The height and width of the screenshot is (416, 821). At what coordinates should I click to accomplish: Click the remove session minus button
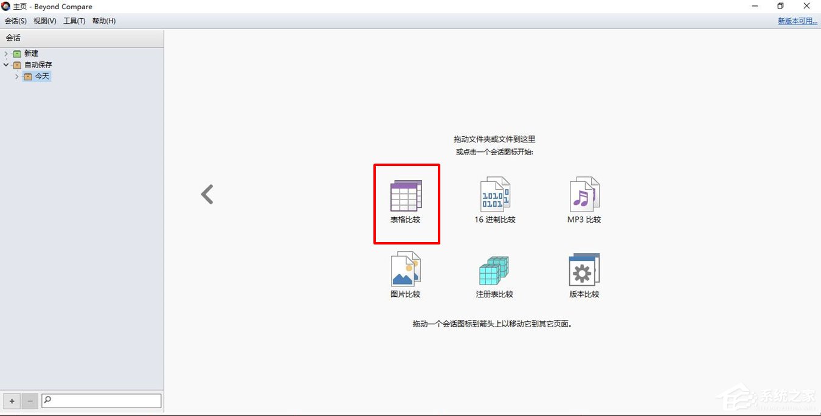[29, 400]
